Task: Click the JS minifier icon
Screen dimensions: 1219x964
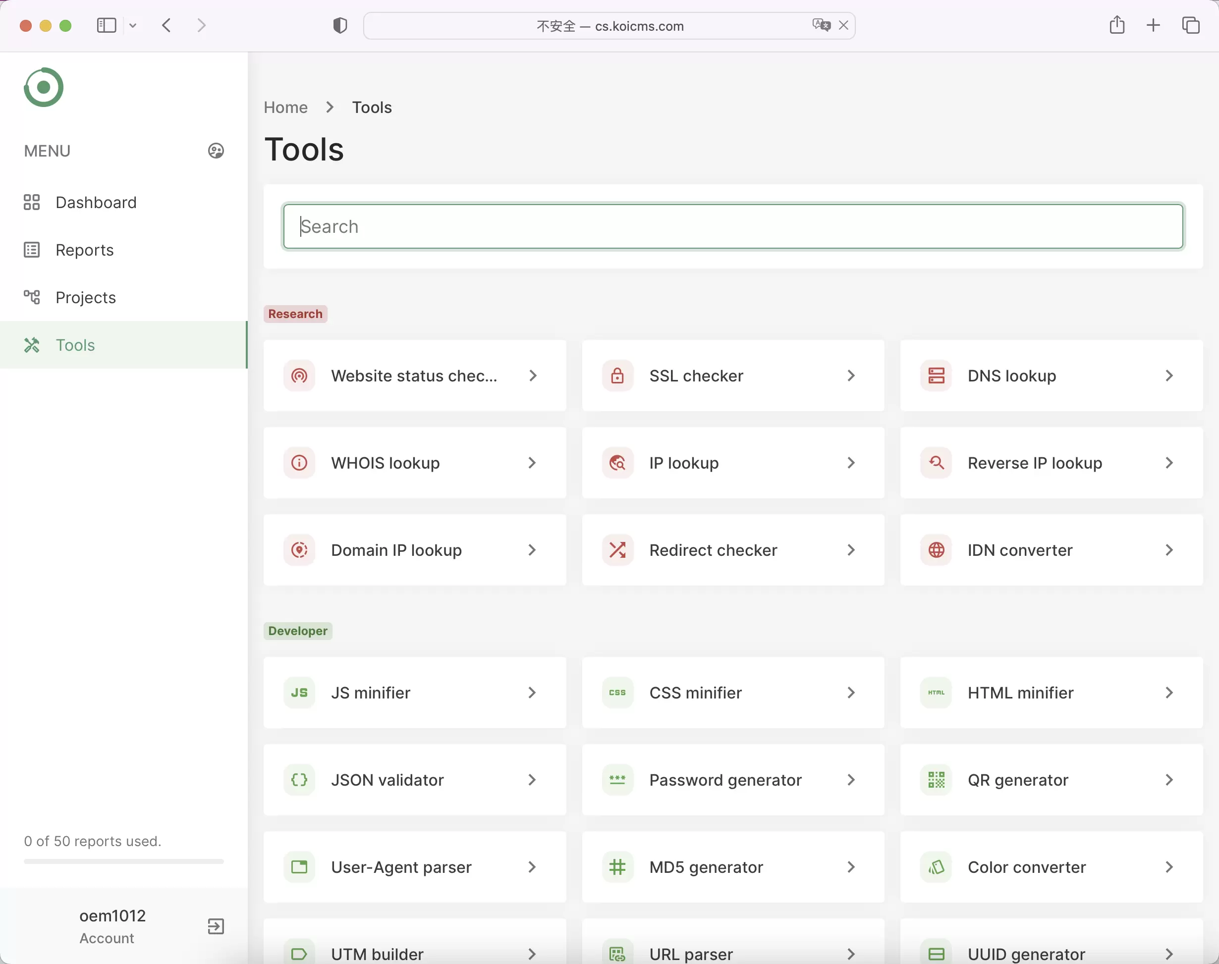Action: point(299,693)
